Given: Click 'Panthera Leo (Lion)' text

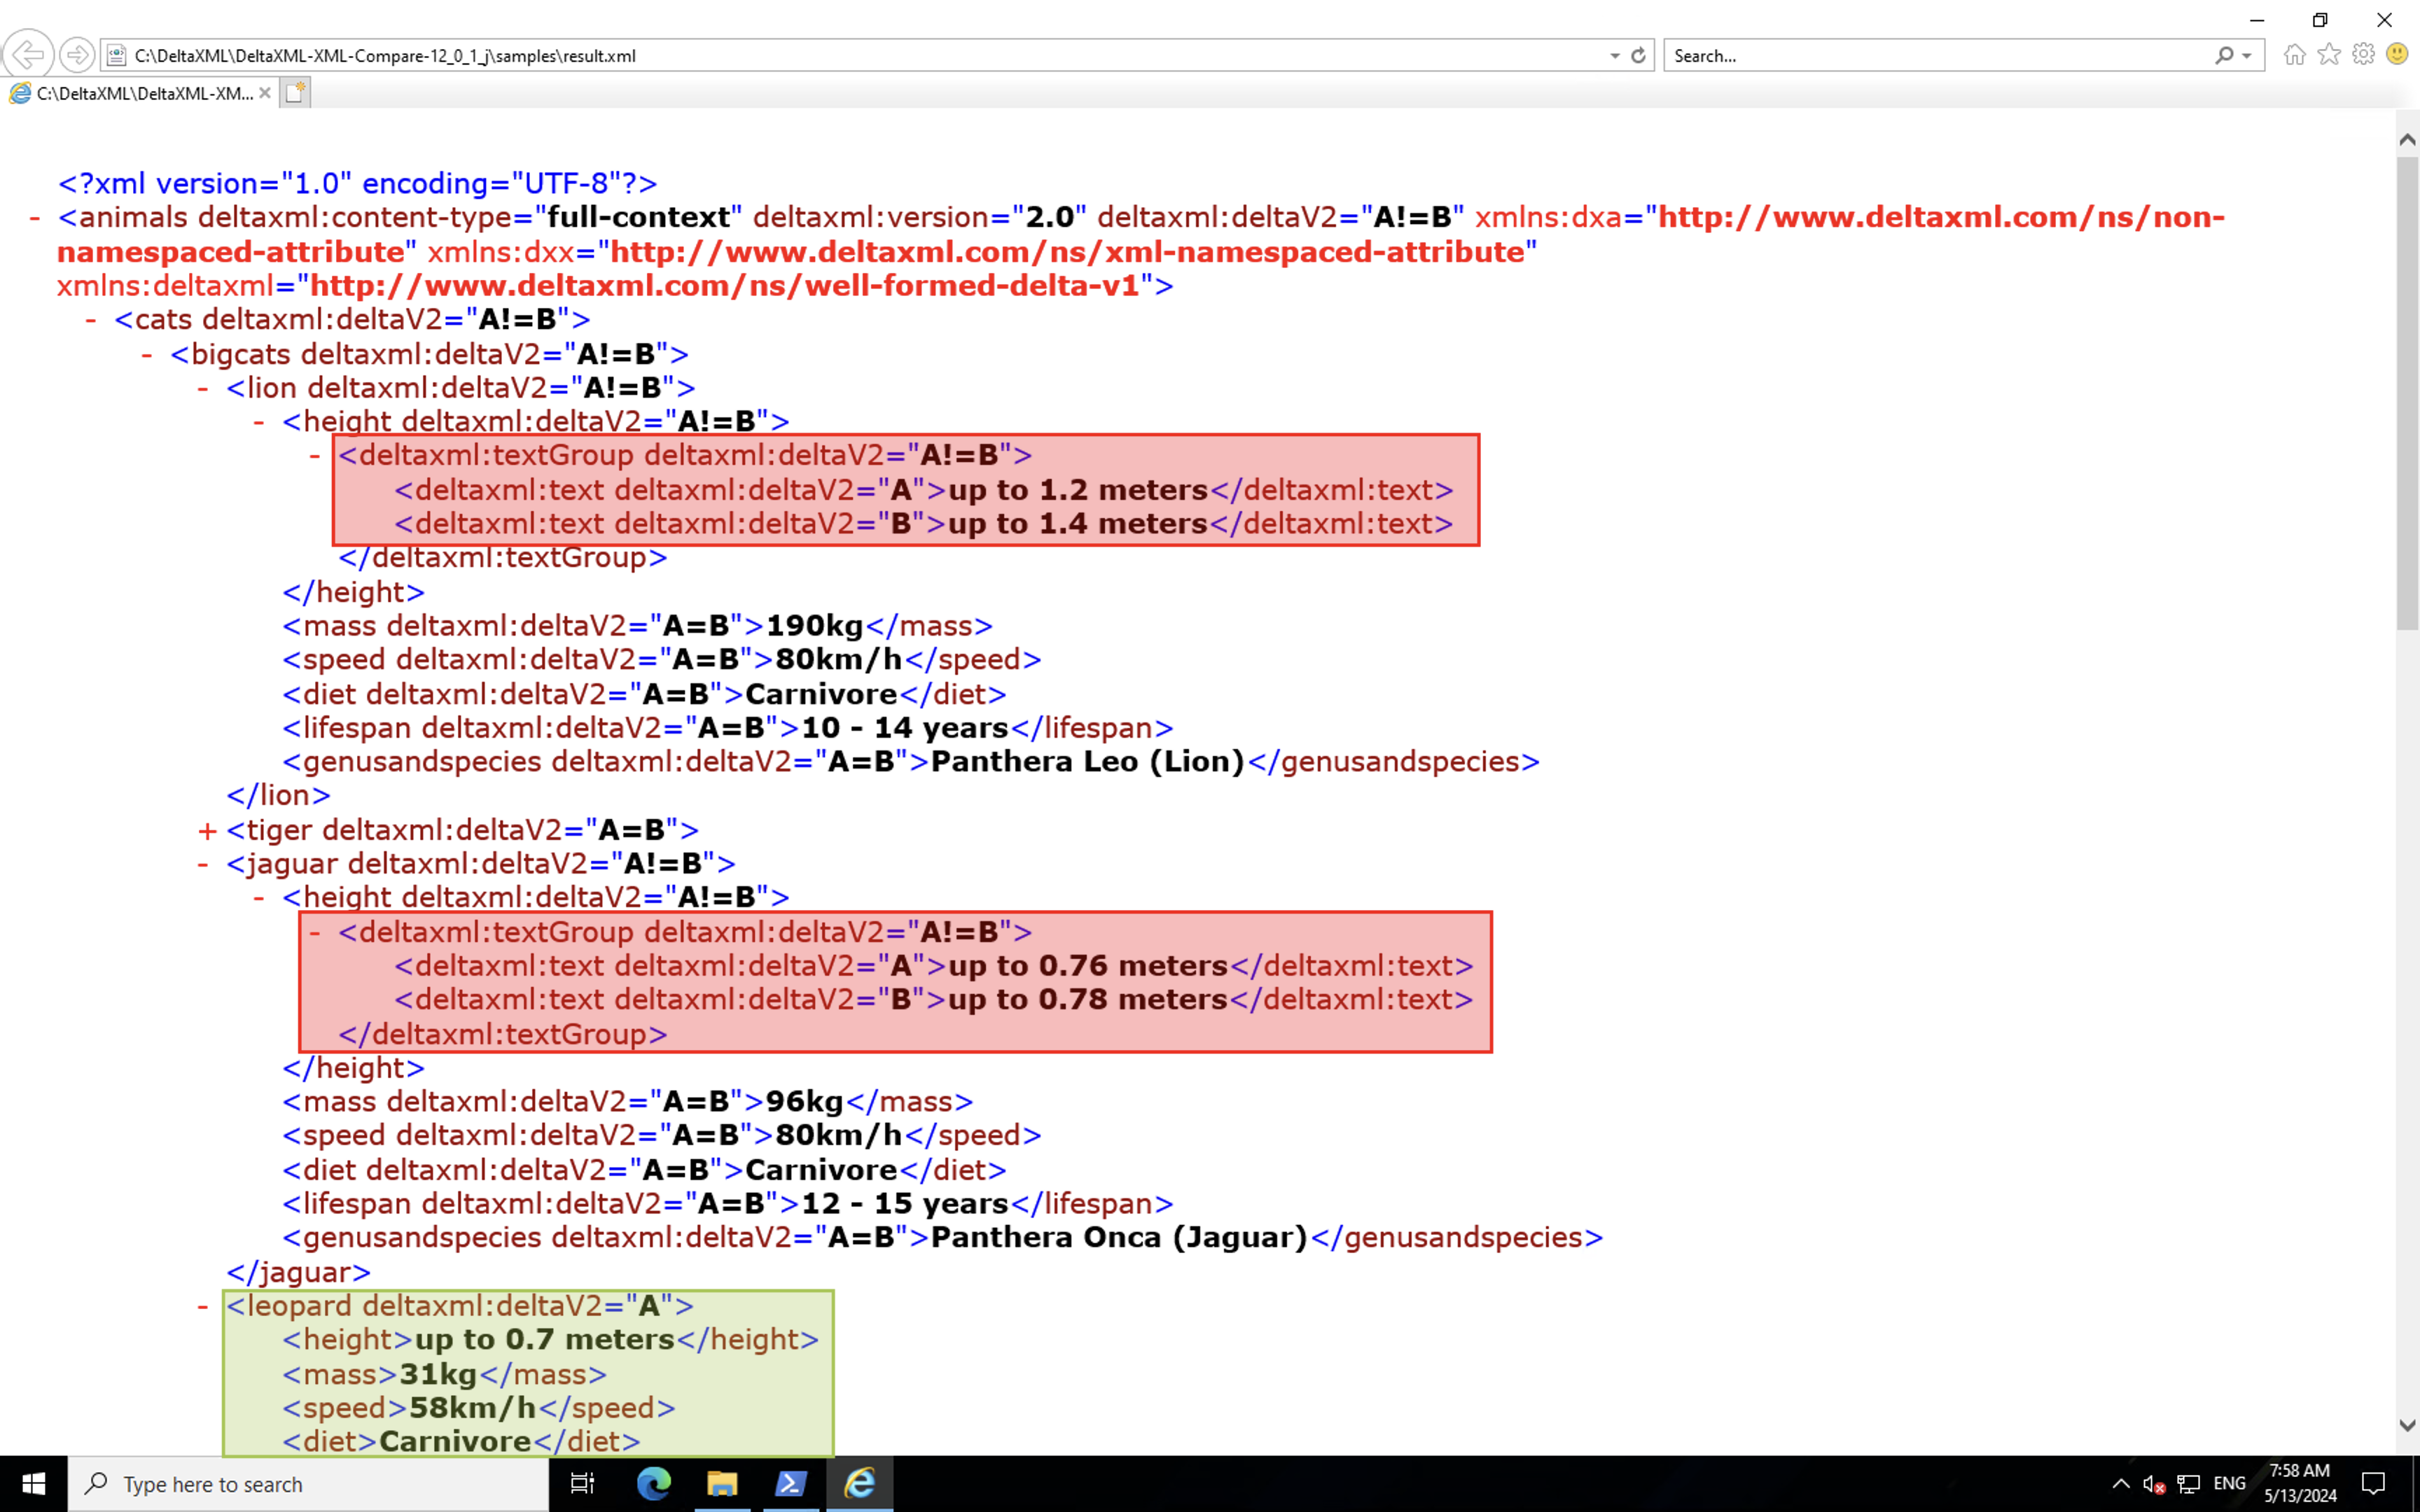Looking at the screenshot, I should [x=1087, y=762].
